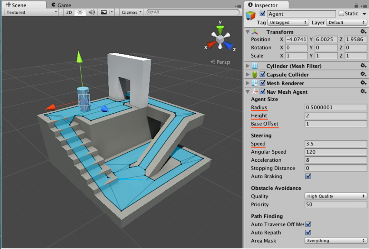Image resolution: width=369 pixels, height=249 pixels.
Task: Click the Stopping Distance value field
Action: click(336, 168)
